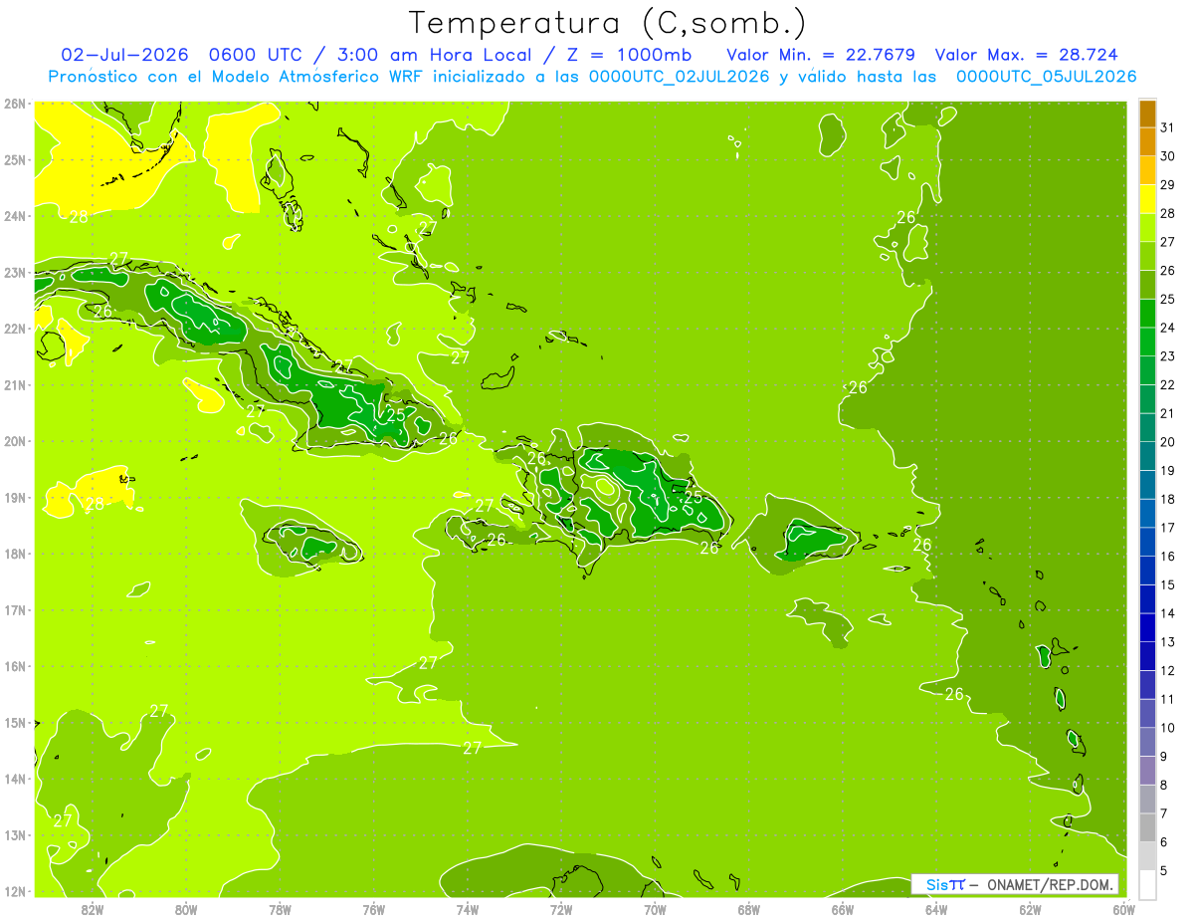Click the 76W longitude axis label
The image size is (1194, 923).
pos(374,910)
